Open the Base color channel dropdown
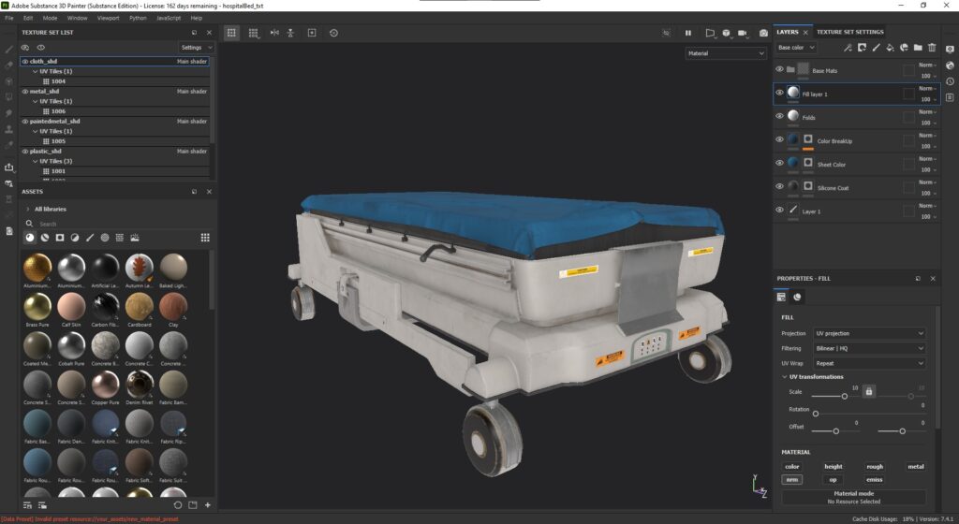The width and height of the screenshot is (959, 524). pyautogui.click(x=796, y=48)
